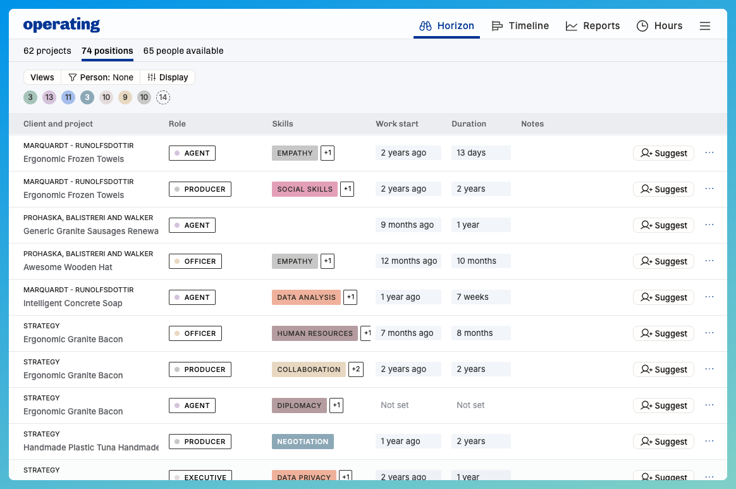
Task: Open more options for Awesome Wooden Hat row
Action: [x=709, y=261]
